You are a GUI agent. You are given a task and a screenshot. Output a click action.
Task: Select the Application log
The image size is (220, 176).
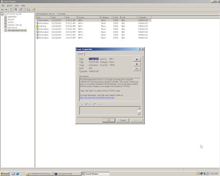point(12,17)
